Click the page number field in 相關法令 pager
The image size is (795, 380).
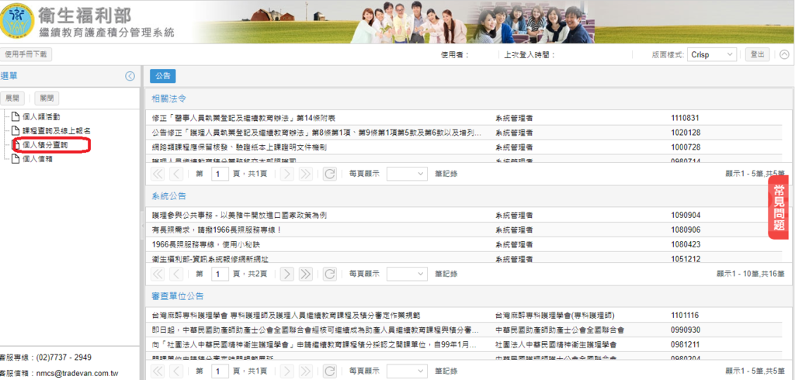tap(220, 174)
